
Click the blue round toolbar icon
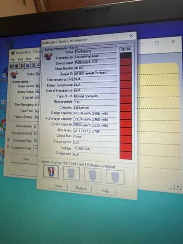click(x=27, y=65)
